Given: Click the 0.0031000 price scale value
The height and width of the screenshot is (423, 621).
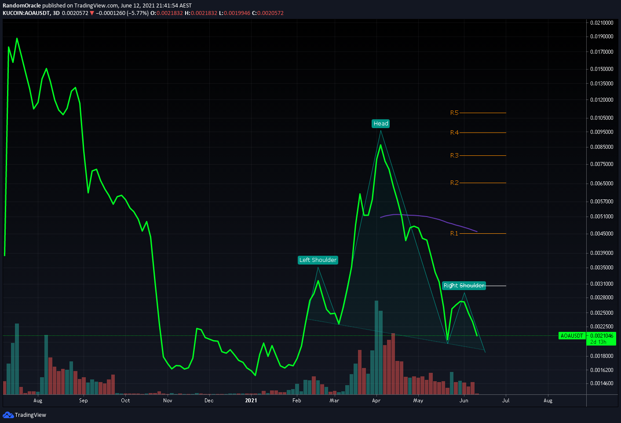Looking at the screenshot, I should (602, 284).
